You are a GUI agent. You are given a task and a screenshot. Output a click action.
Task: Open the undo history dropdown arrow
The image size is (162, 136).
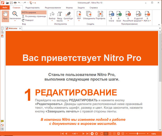[22, 3]
